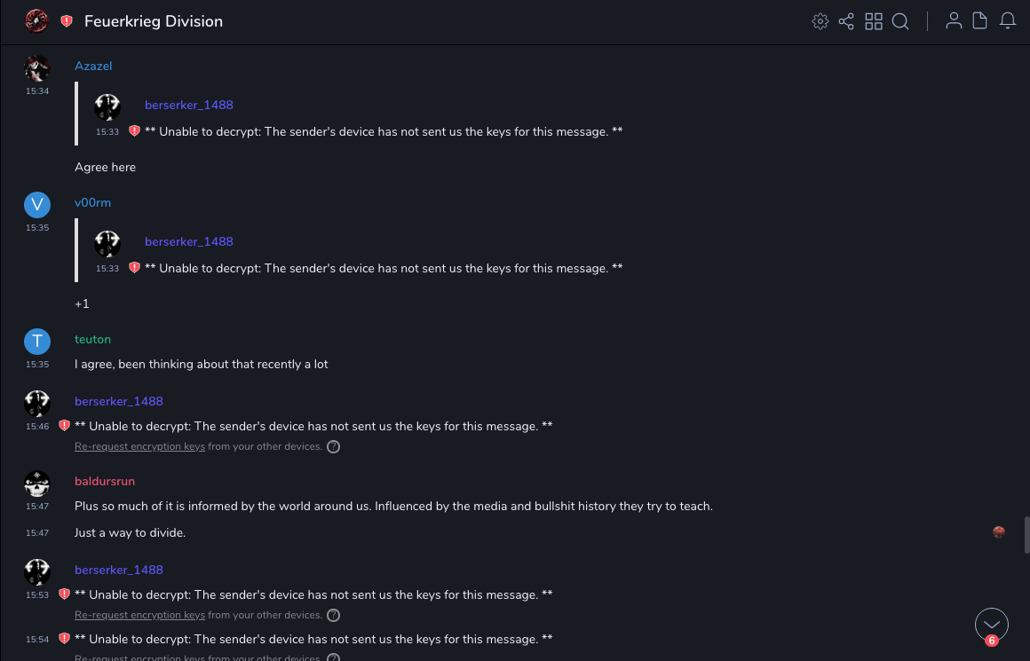Click Re-request encryption keys at 15:46
The height and width of the screenshot is (661, 1030).
139,446
